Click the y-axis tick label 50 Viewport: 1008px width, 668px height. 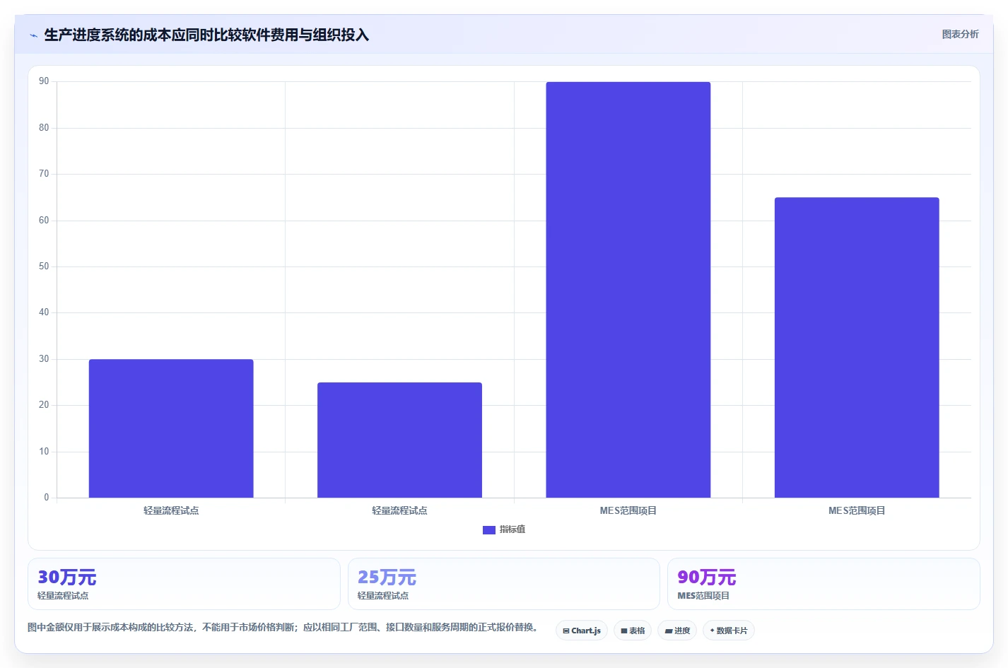point(44,266)
